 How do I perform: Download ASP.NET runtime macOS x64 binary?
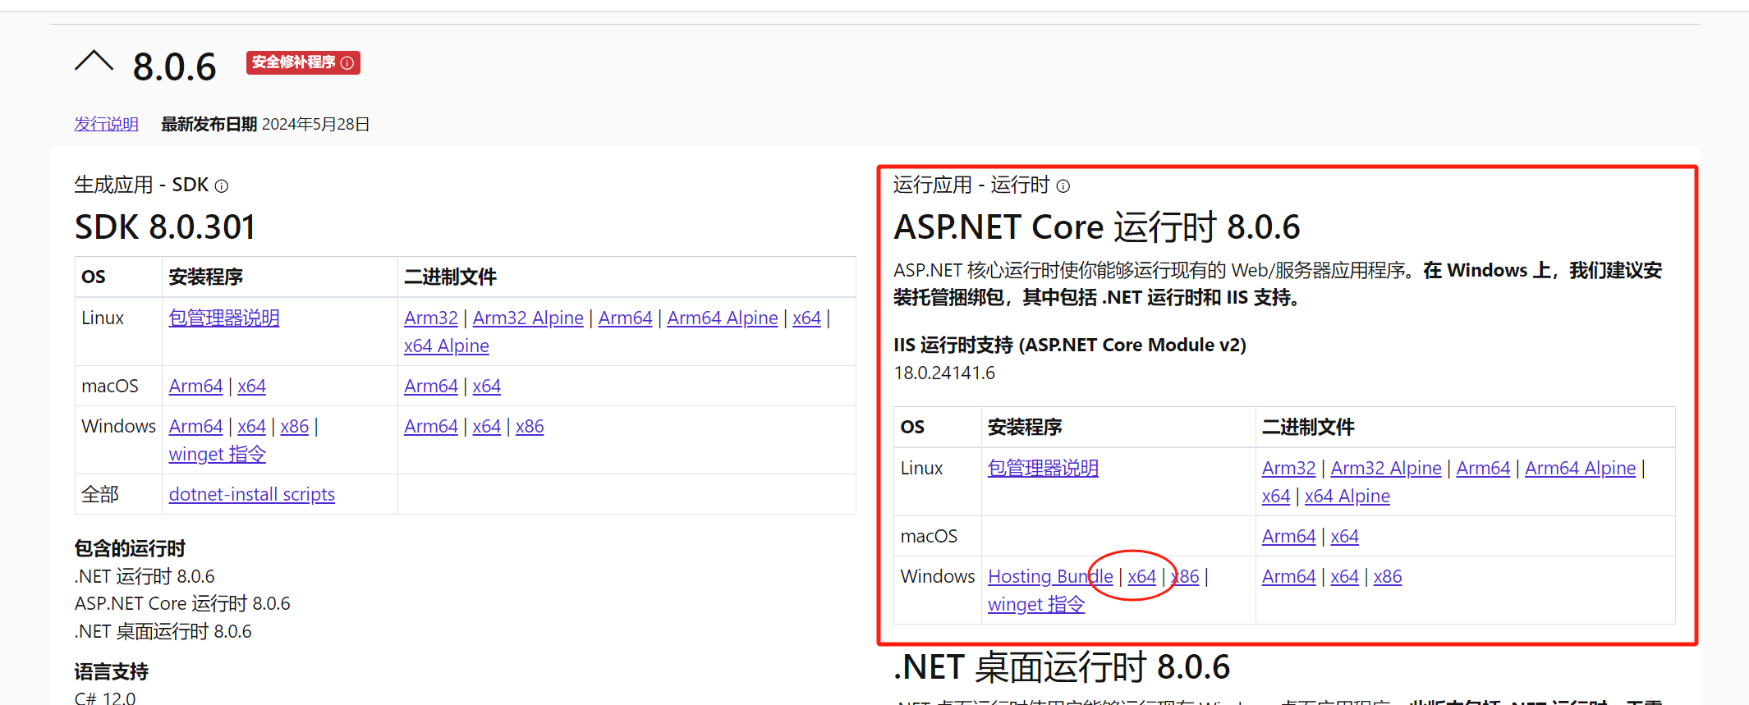pyautogui.click(x=1345, y=536)
